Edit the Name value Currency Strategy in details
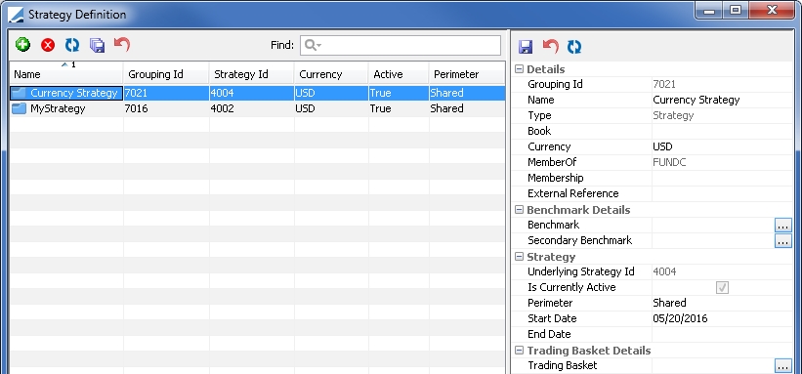 pos(722,100)
